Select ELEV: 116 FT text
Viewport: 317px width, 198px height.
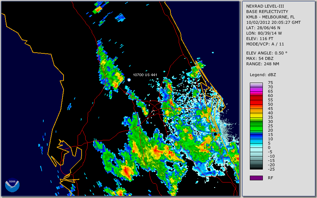coord(260,39)
